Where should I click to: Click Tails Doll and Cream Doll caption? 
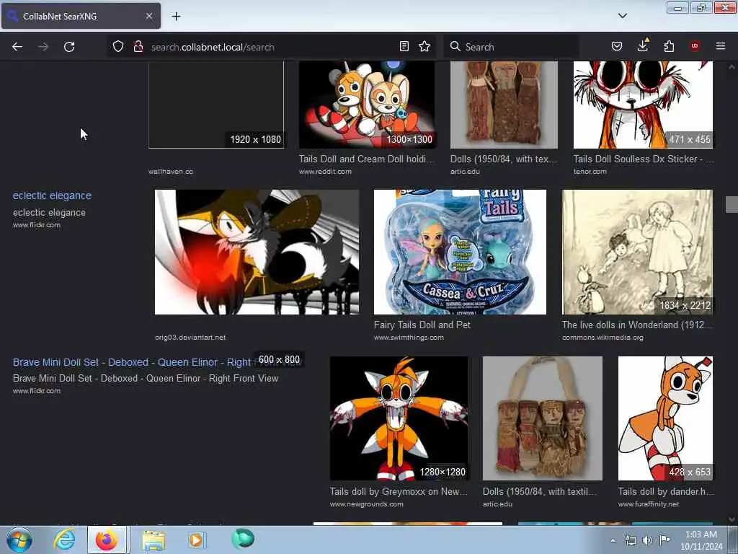(x=366, y=159)
